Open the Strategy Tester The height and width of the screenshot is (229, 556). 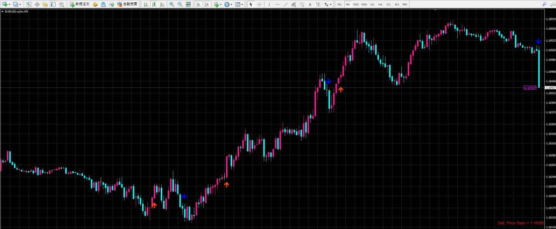click(61, 4)
